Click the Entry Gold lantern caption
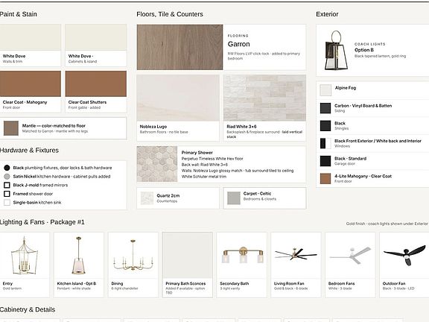This screenshot has width=429, height=322. tap(12, 286)
